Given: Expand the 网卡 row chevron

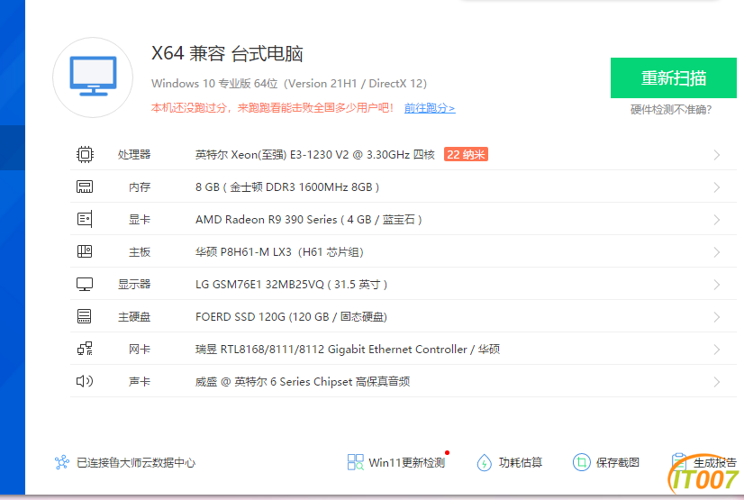Looking at the screenshot, I should click(x=716, y=350).
